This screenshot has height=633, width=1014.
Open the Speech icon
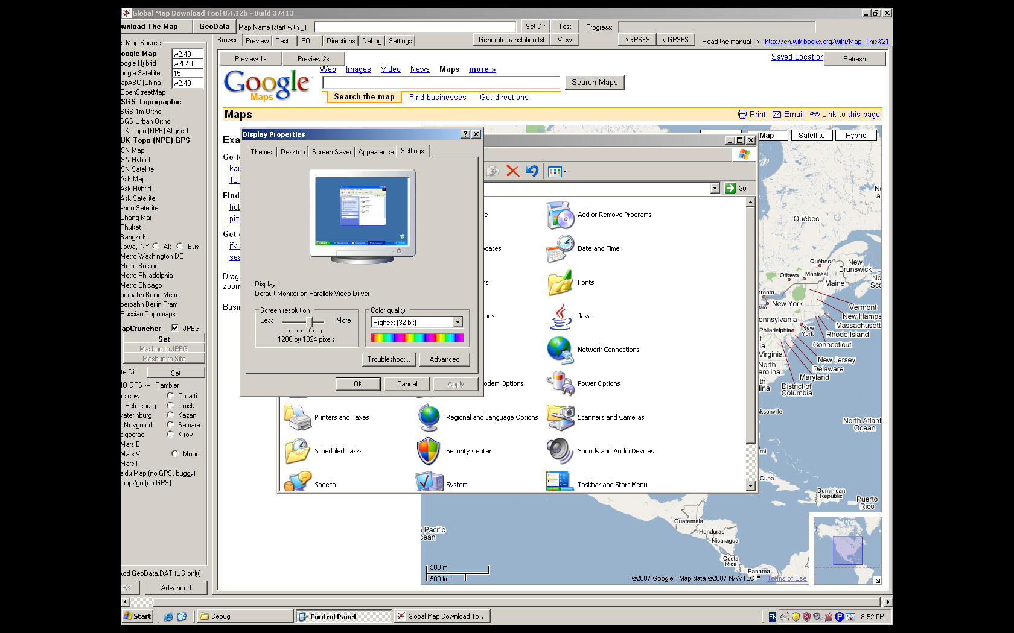point(297,482)
